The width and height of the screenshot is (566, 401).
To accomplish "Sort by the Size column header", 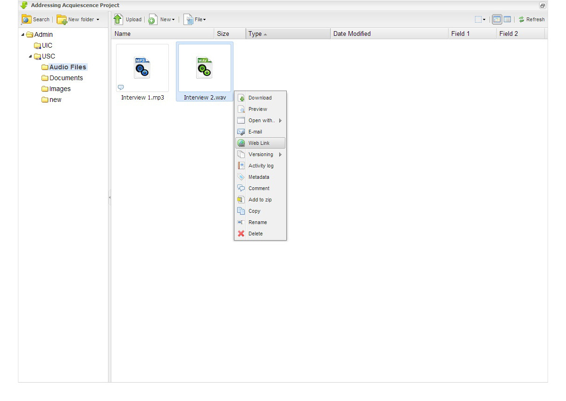I will click(230, 33).
